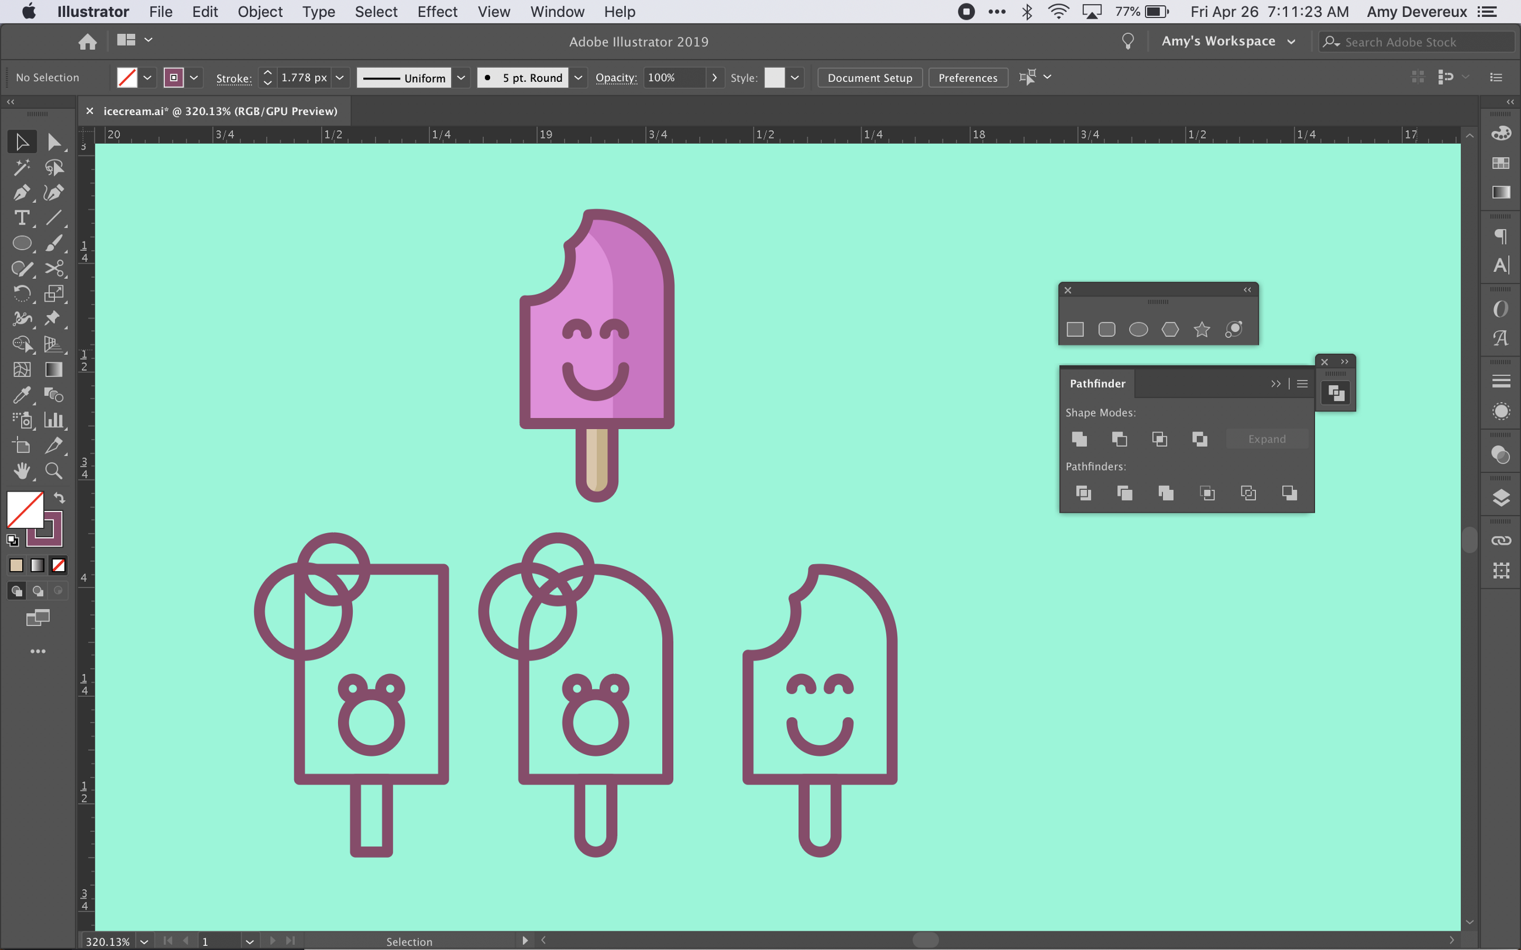Image resolution: width=1521 pixels, height=950 pixels.
Task: Open the stroke weight dropdown
Action: pos(339,77)
